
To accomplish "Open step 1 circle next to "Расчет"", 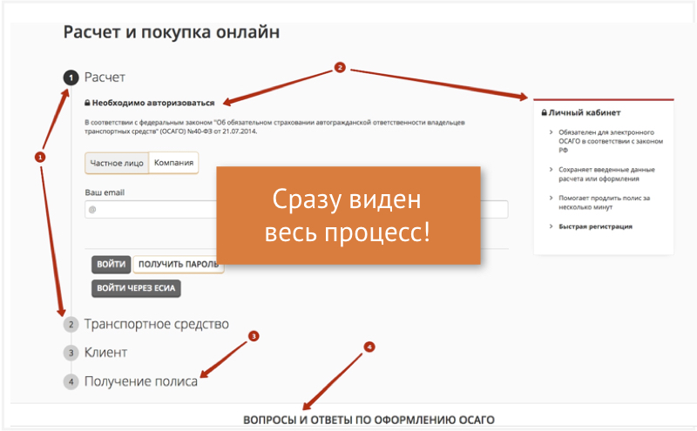I will [71, 77].
